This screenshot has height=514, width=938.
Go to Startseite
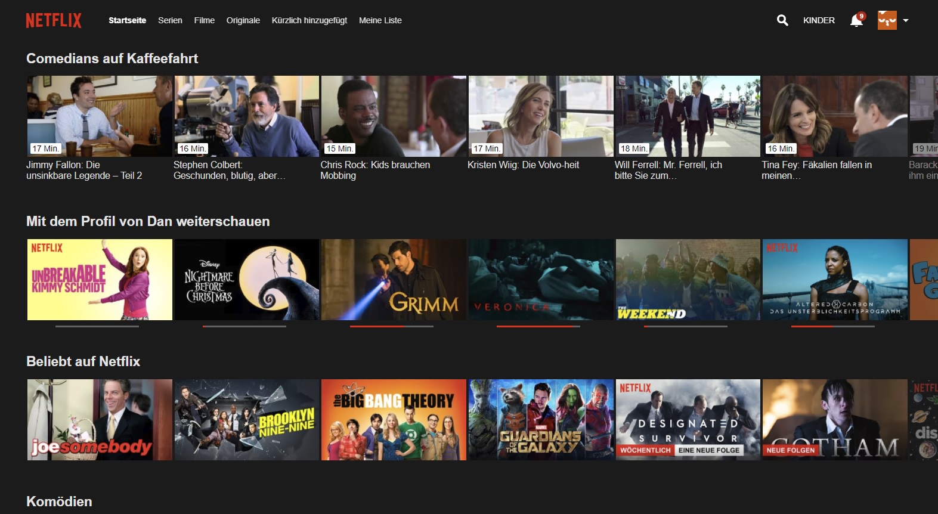[127, 20]
